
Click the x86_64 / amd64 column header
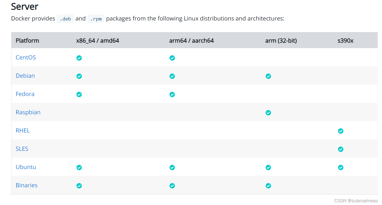pyautogui.click(x=98, y=40)
